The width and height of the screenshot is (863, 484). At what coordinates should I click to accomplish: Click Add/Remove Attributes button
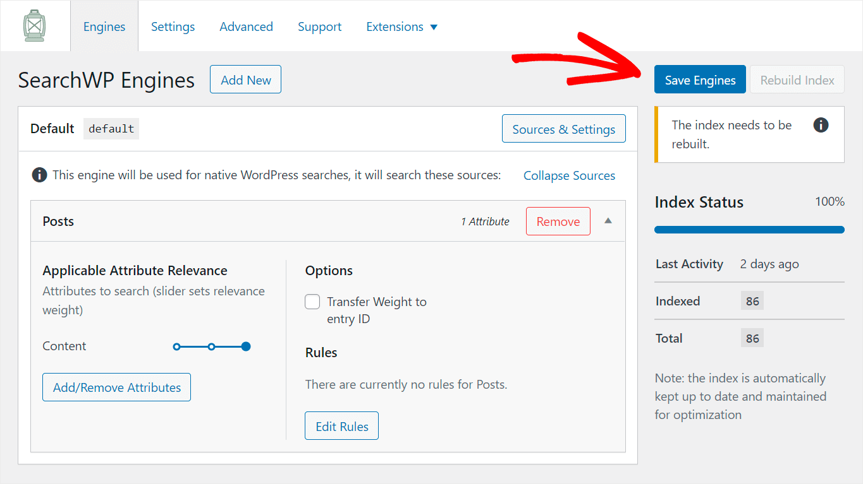(x=116, y=387)
